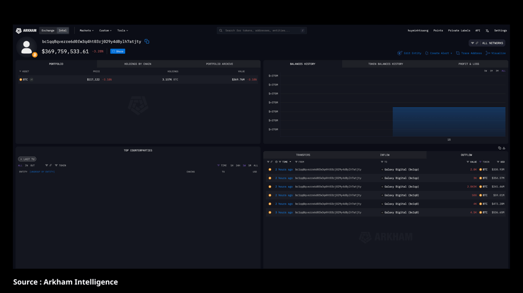Click filter icon beside VALUE column in transfers
This screenshot has height=293, width=523.
pyautogui.click(x=468, y=162)
